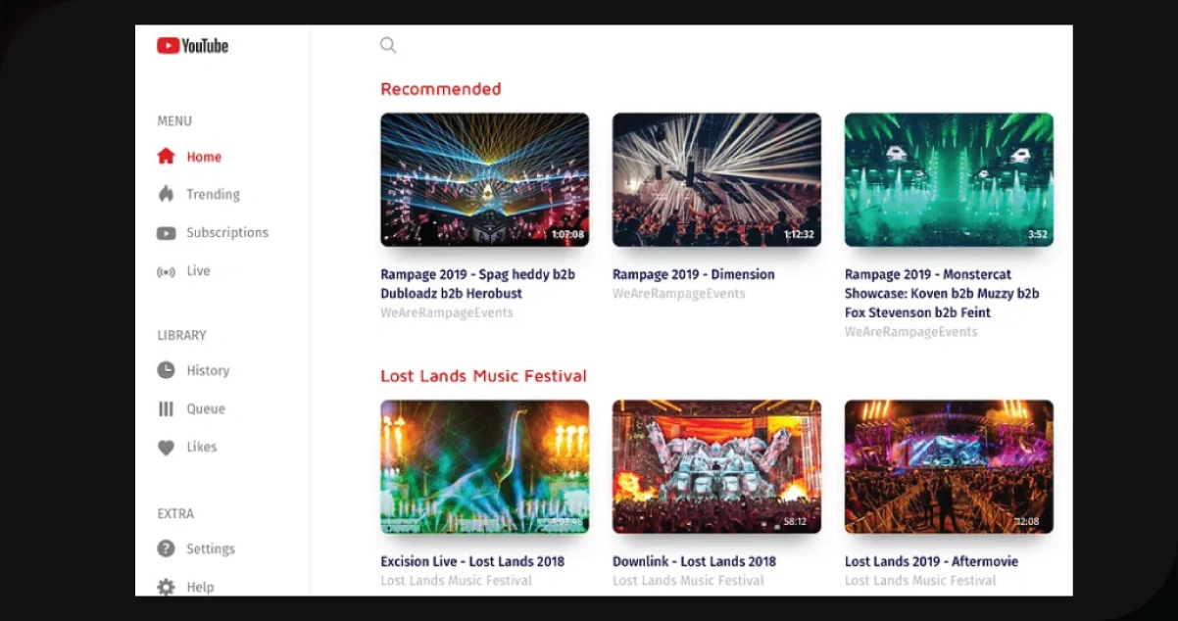Click the YouTube logo
Image resolution: width=1178 pixels, height=621 pixels.
[x=192, y=46]
